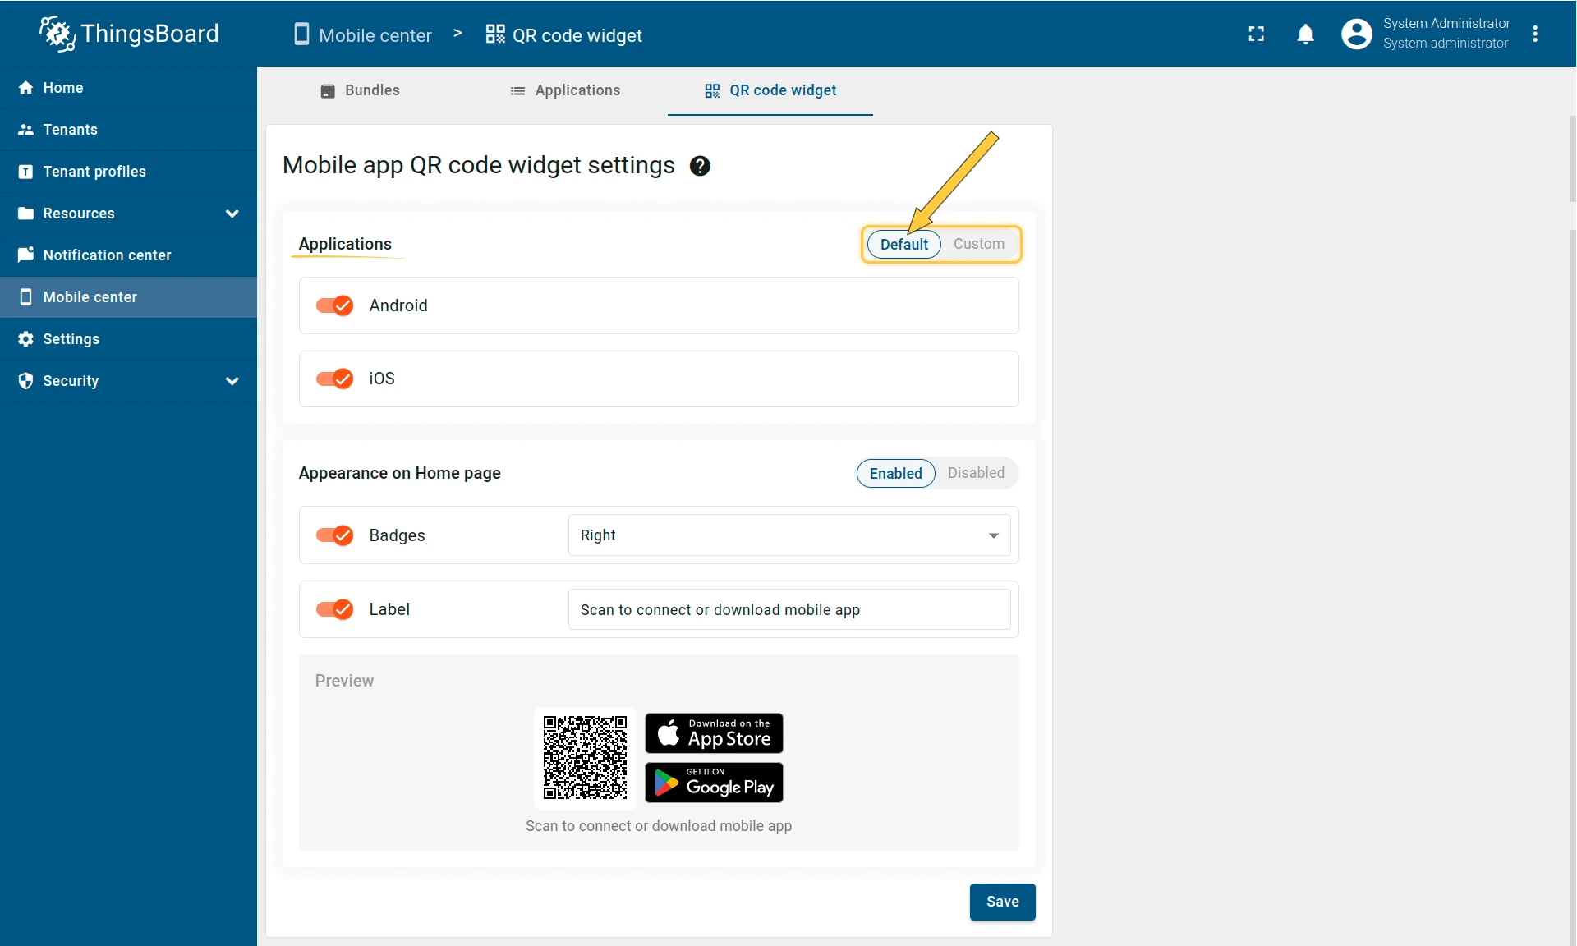Switch to the QR code widget tab
Viewport: 1577px width, 946px height.
tap(770, 91)
